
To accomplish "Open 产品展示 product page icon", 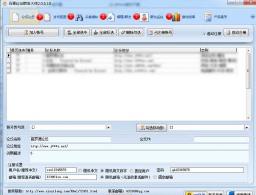I will coord(208,17).
